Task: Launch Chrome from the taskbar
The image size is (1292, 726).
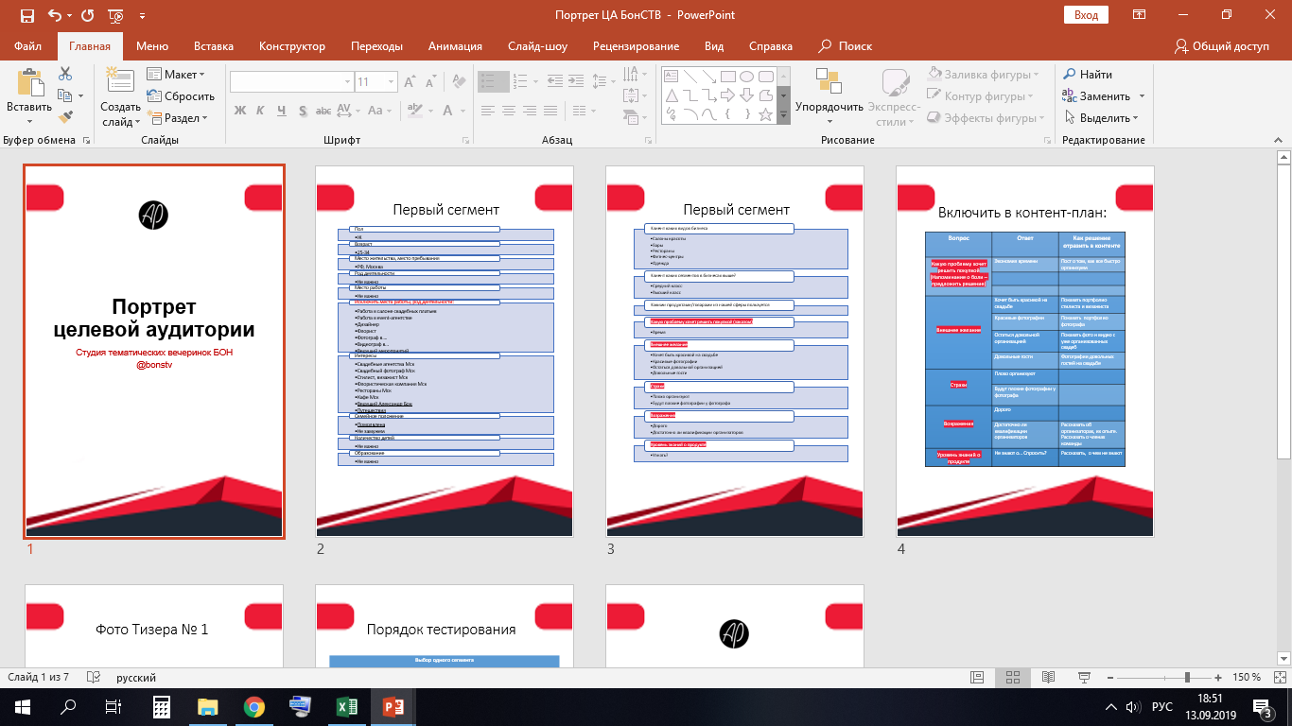Action: (x=253, y=707)
